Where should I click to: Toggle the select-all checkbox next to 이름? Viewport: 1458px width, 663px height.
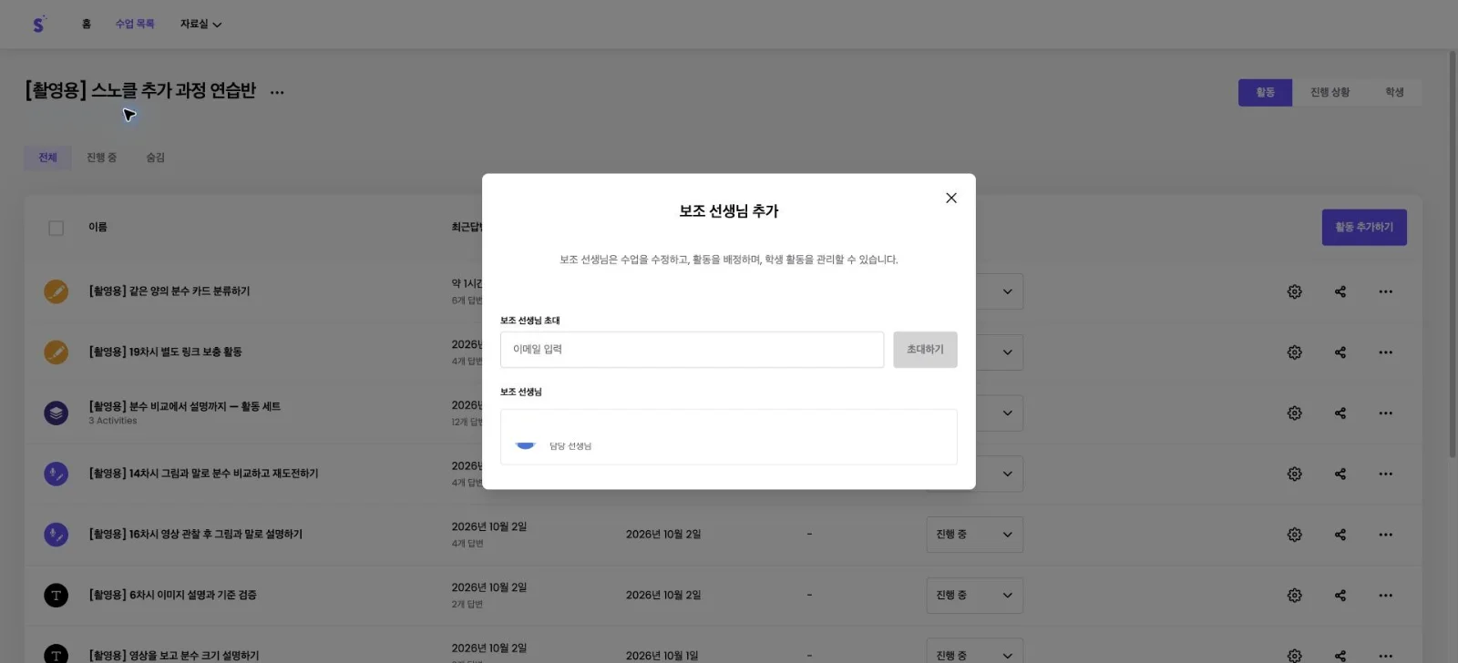click(56, 228)
